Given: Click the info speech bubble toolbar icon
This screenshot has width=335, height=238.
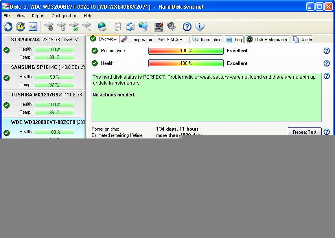Looking at the screenshot, I should pyautogui.click(x=200, y=27).
